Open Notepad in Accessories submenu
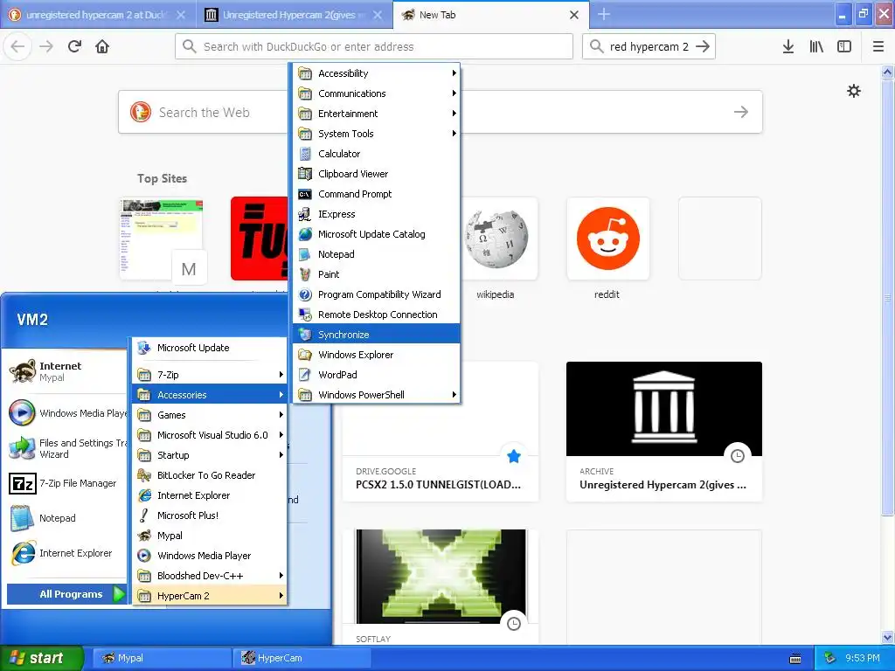Image resolution: width=895 pixels, height=671 pixels. pos(376,254)
